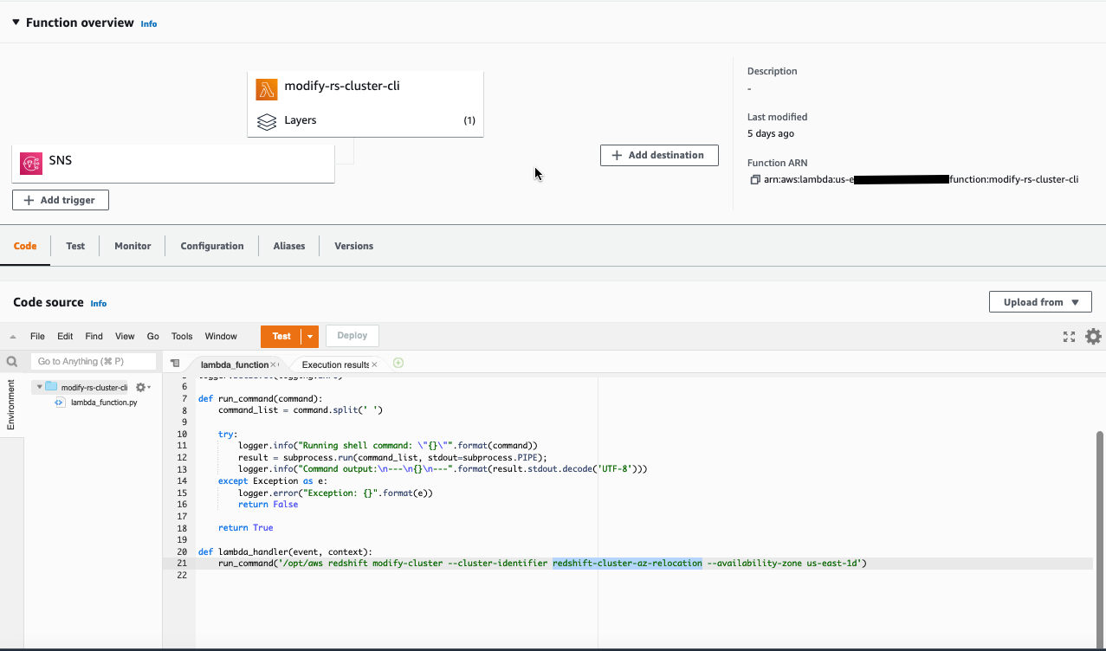
Task: Close the Execution results tab
Action: pyautogui.click(x=374, y=364)
